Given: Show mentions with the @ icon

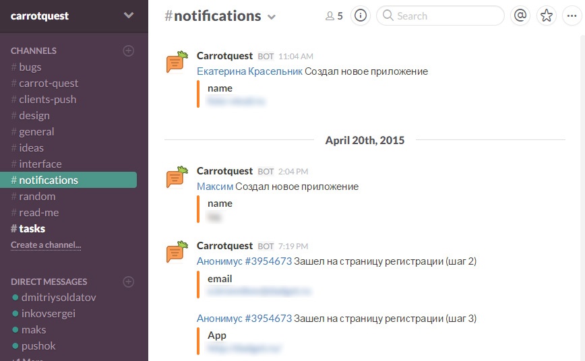Looking at the screenshot, I should tap(520, 15).
